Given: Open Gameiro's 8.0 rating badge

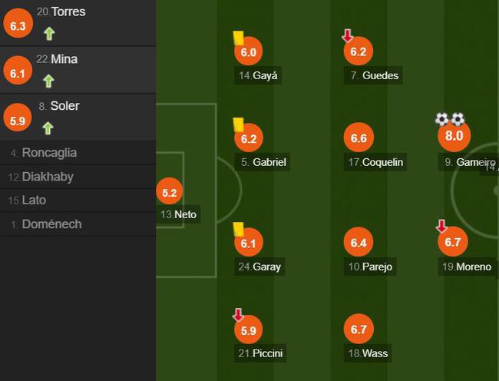Looking at the screenshot, I should tap(454, 136).
